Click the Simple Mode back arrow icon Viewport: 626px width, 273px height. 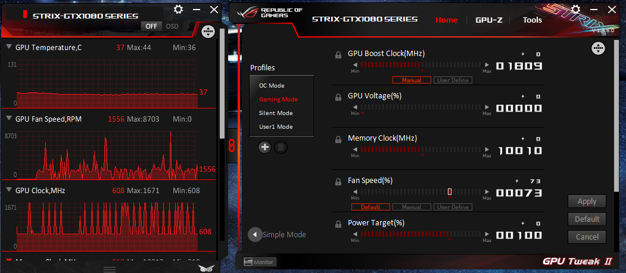[x=254, y=235]
